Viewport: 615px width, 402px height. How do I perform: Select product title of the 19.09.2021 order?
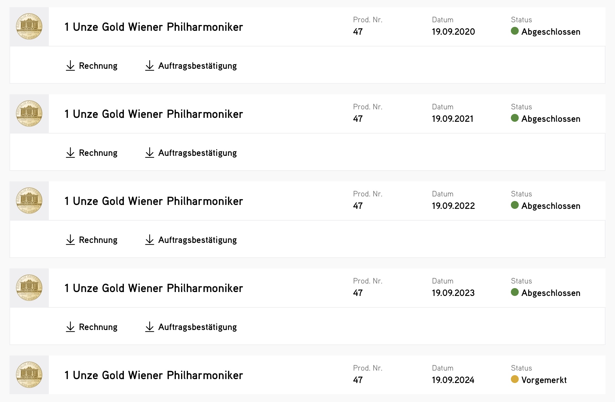click(x=154, y=114)
